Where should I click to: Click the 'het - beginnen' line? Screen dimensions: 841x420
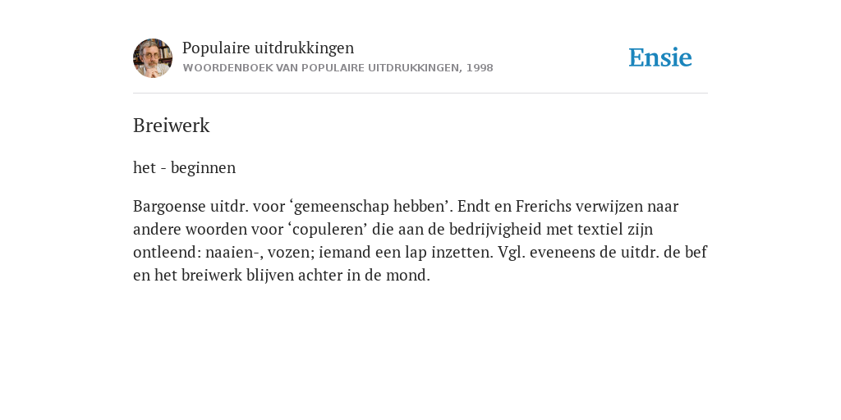click(x=185, y=167)
